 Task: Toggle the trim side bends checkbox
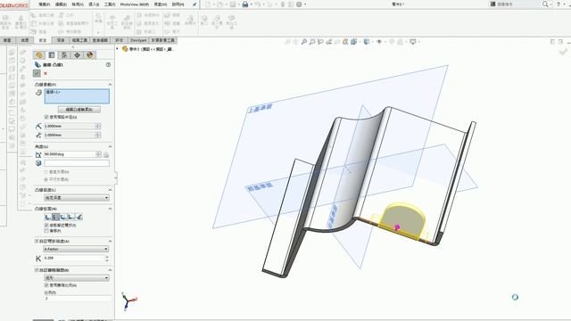tap(46, 226)
